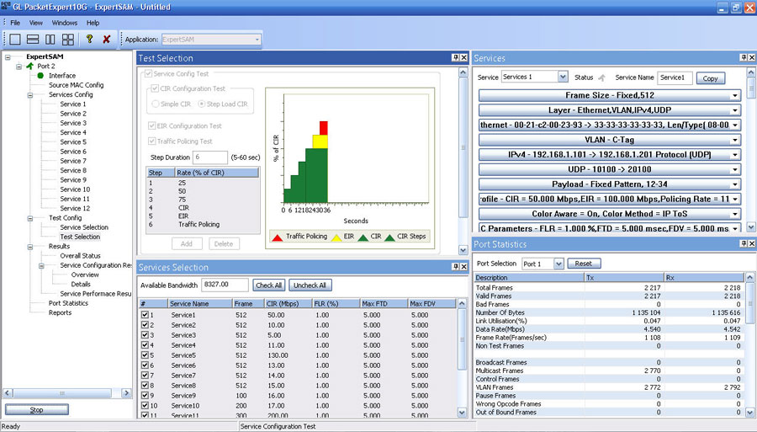
Task: Uncheck Service5 row checkbox
Action: (145, 355)
